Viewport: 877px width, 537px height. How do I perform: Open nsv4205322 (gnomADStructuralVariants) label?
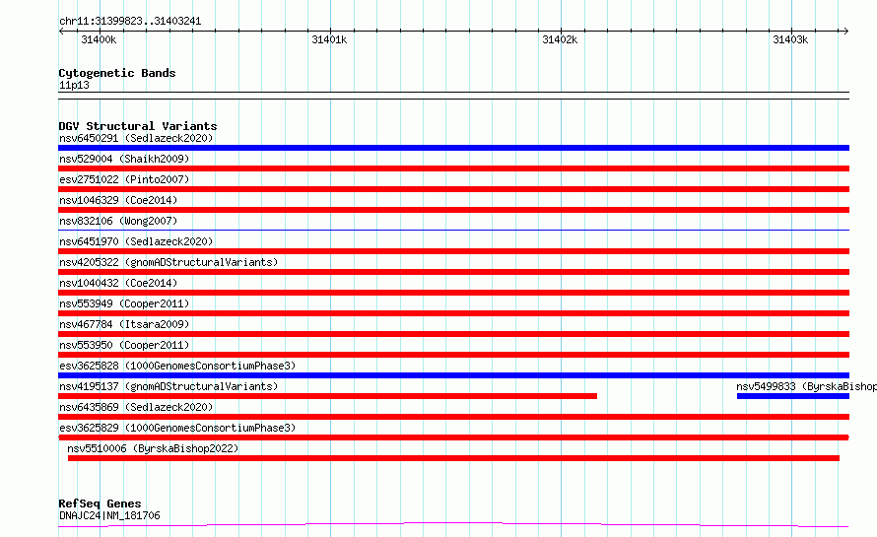[x=169, y=262]
